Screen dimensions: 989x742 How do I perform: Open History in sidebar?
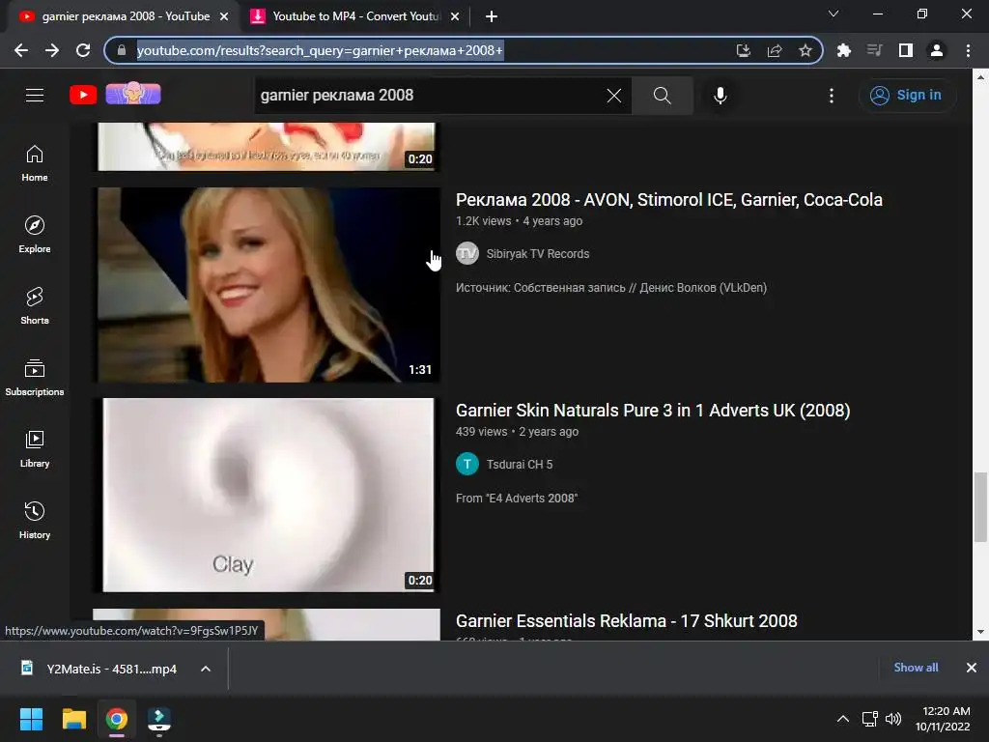[x=35, y=520]
